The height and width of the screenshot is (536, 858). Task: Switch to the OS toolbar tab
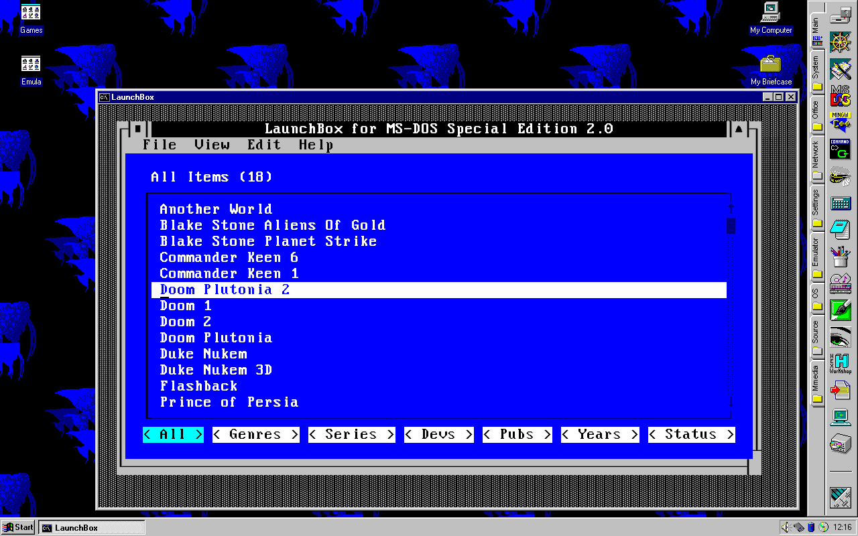pyautogui.click(x=816, y=297)
